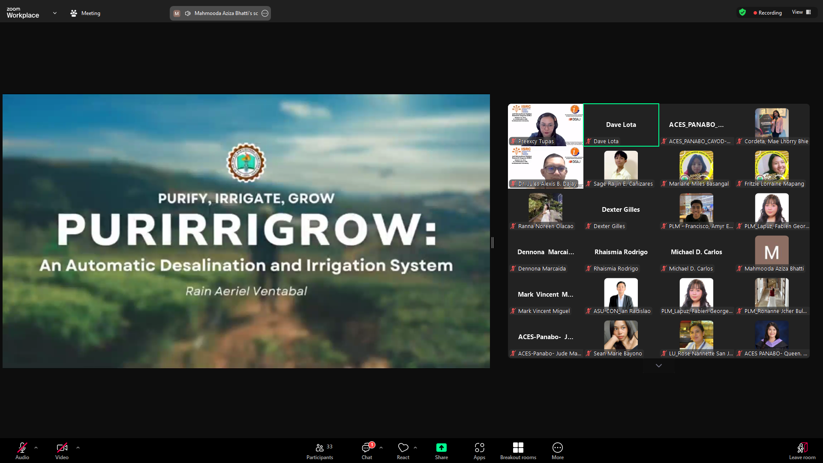Screen dimensions: 823x463
Task: Click the React heart icon
Action: coord(403,448)
